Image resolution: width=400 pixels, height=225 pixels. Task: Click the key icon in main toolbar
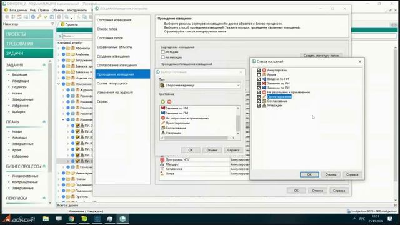pos(39,17)
